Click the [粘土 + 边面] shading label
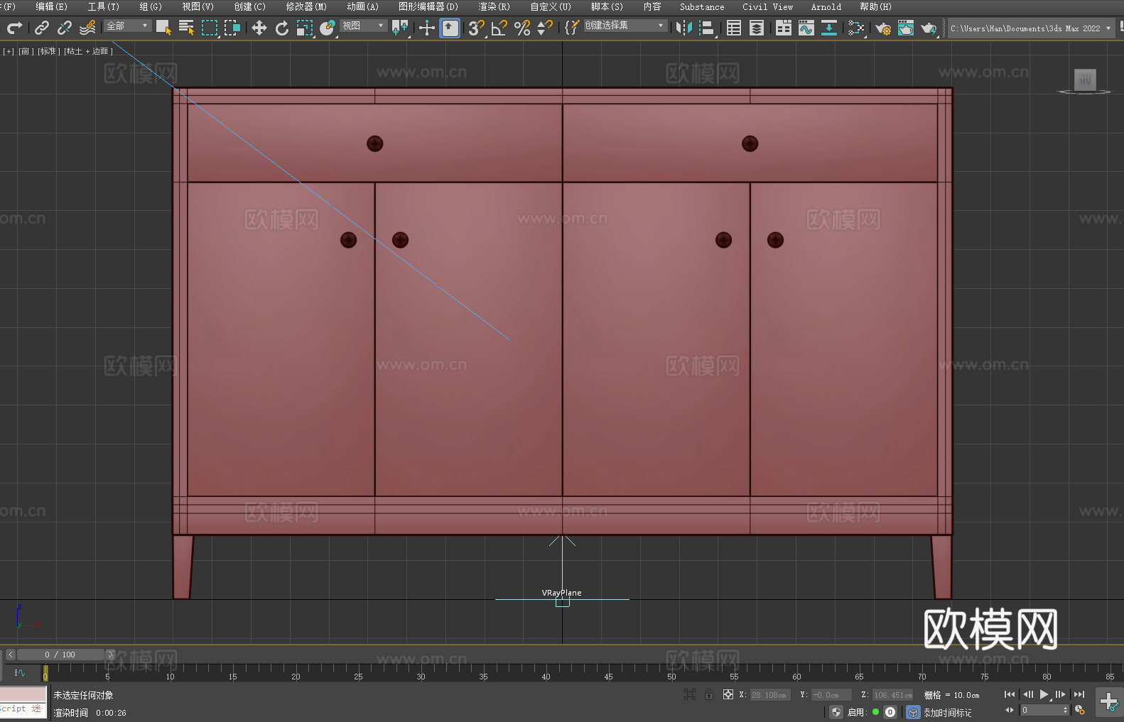 [x=88, y=51]
